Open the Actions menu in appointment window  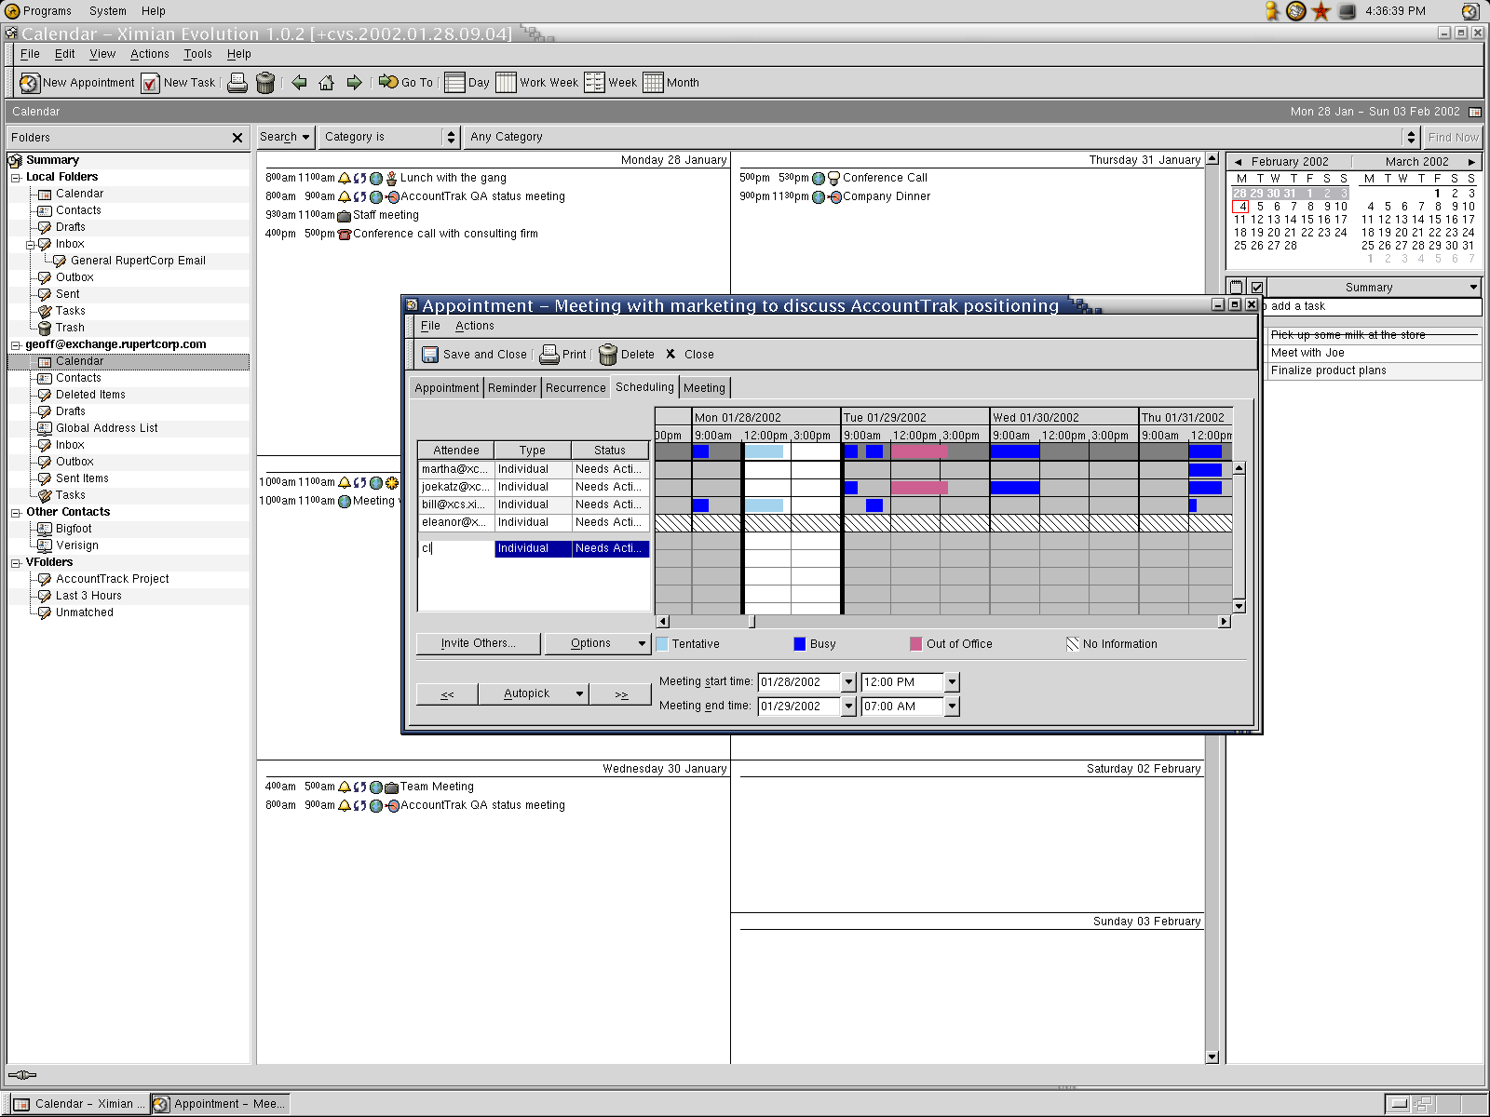tap(475, 326)
